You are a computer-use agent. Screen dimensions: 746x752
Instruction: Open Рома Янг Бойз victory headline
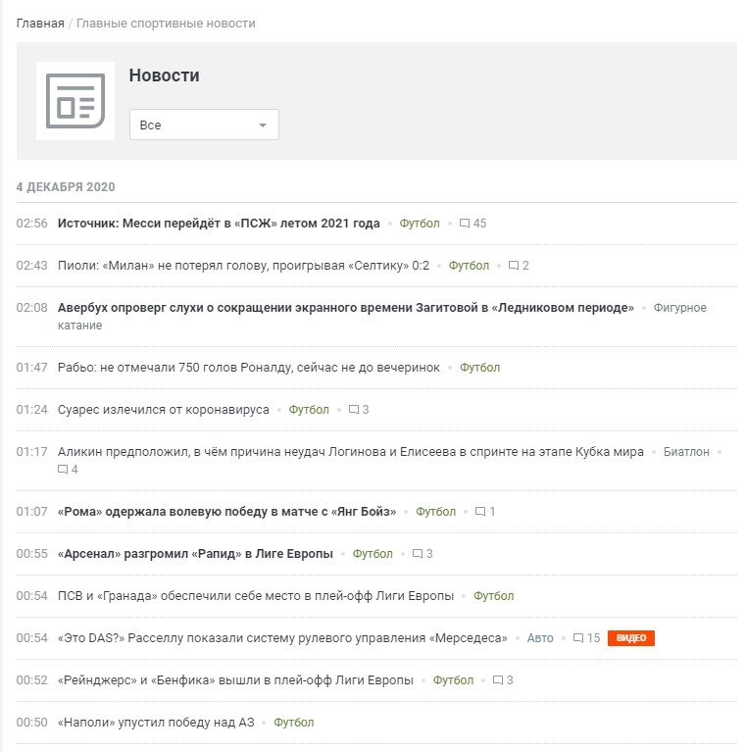pos(226,511)
